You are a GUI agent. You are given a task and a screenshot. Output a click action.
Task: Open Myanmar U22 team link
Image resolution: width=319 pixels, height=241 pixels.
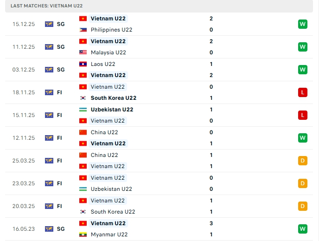pos(108,234)
